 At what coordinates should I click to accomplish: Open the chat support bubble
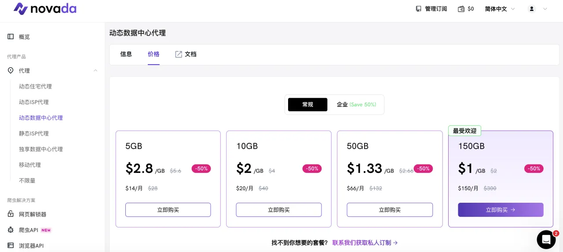(546, 239)
